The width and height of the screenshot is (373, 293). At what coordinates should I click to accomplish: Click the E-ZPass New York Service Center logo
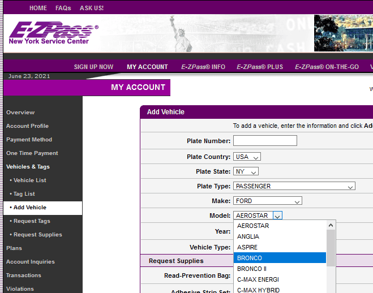tap(53, 35)
